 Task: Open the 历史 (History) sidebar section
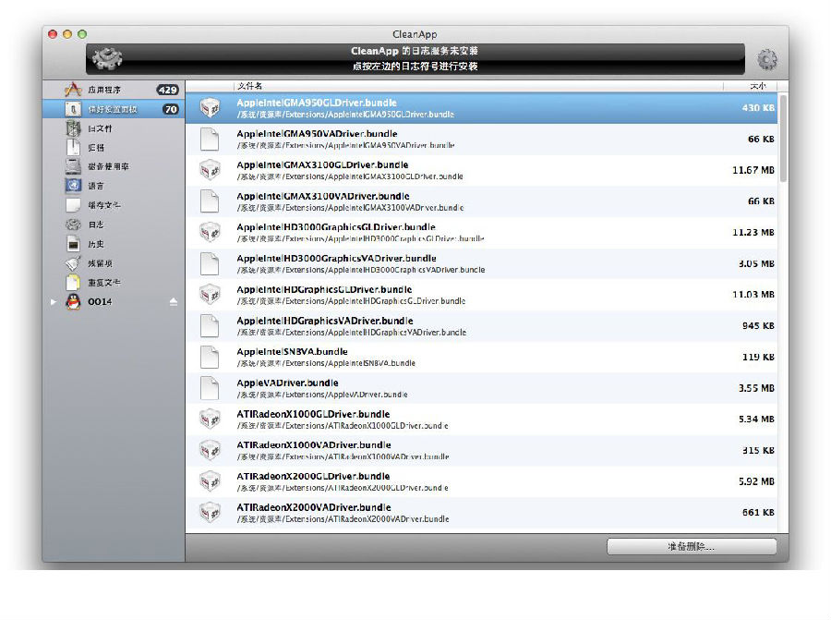[97, 244]
